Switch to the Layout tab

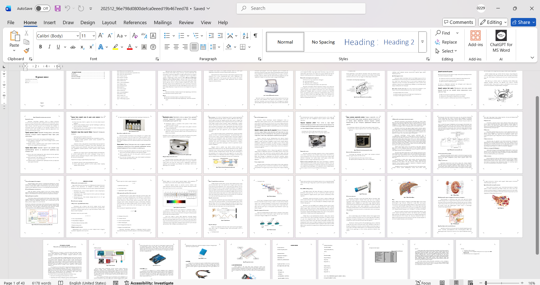[109, 22]
